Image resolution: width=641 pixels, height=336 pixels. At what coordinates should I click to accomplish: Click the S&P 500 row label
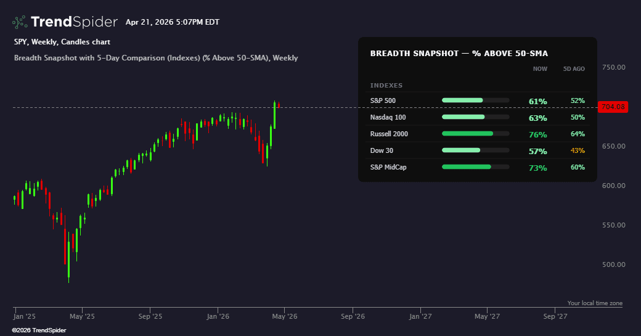383,100
